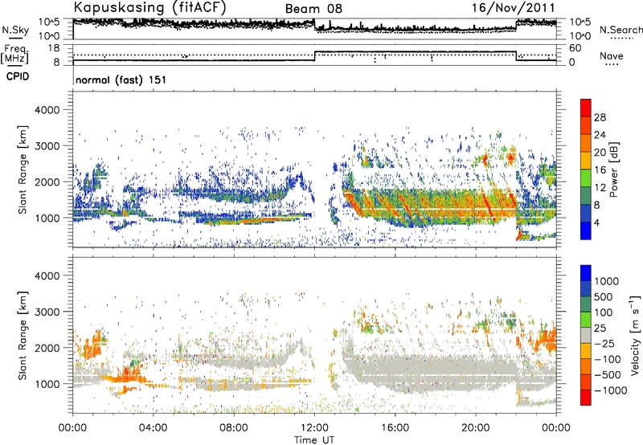
Task: Click the "normal (fast) 151" CPID text
Action: 121,80
